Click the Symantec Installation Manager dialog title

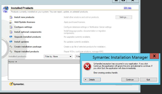click(120, 57)
